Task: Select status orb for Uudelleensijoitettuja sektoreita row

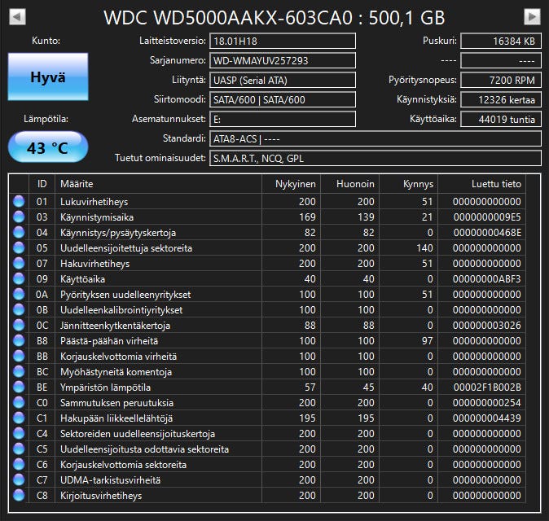Action: point(19,248)
